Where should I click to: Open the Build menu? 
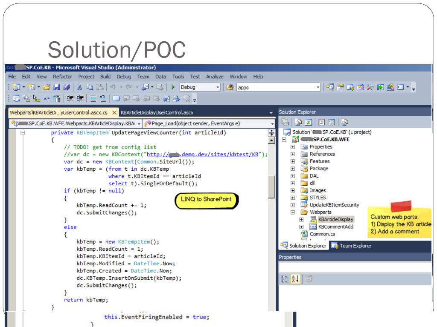coord(105,77)
